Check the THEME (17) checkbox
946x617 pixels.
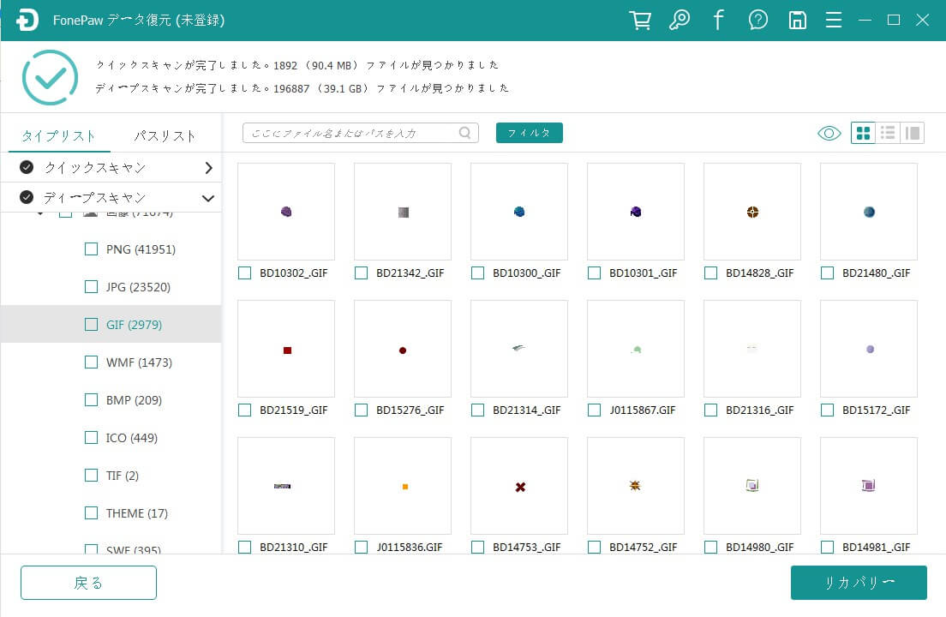(x=91, y=512)
